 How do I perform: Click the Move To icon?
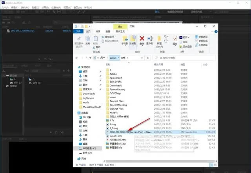click(125, 39)
